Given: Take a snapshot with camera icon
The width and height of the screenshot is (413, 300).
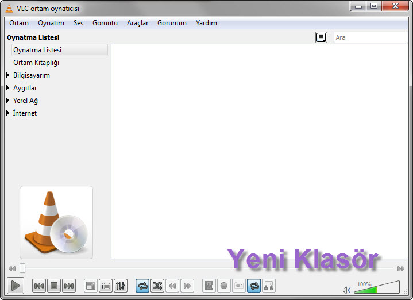Looking at the screenshot, I should (x=239, y=286).
